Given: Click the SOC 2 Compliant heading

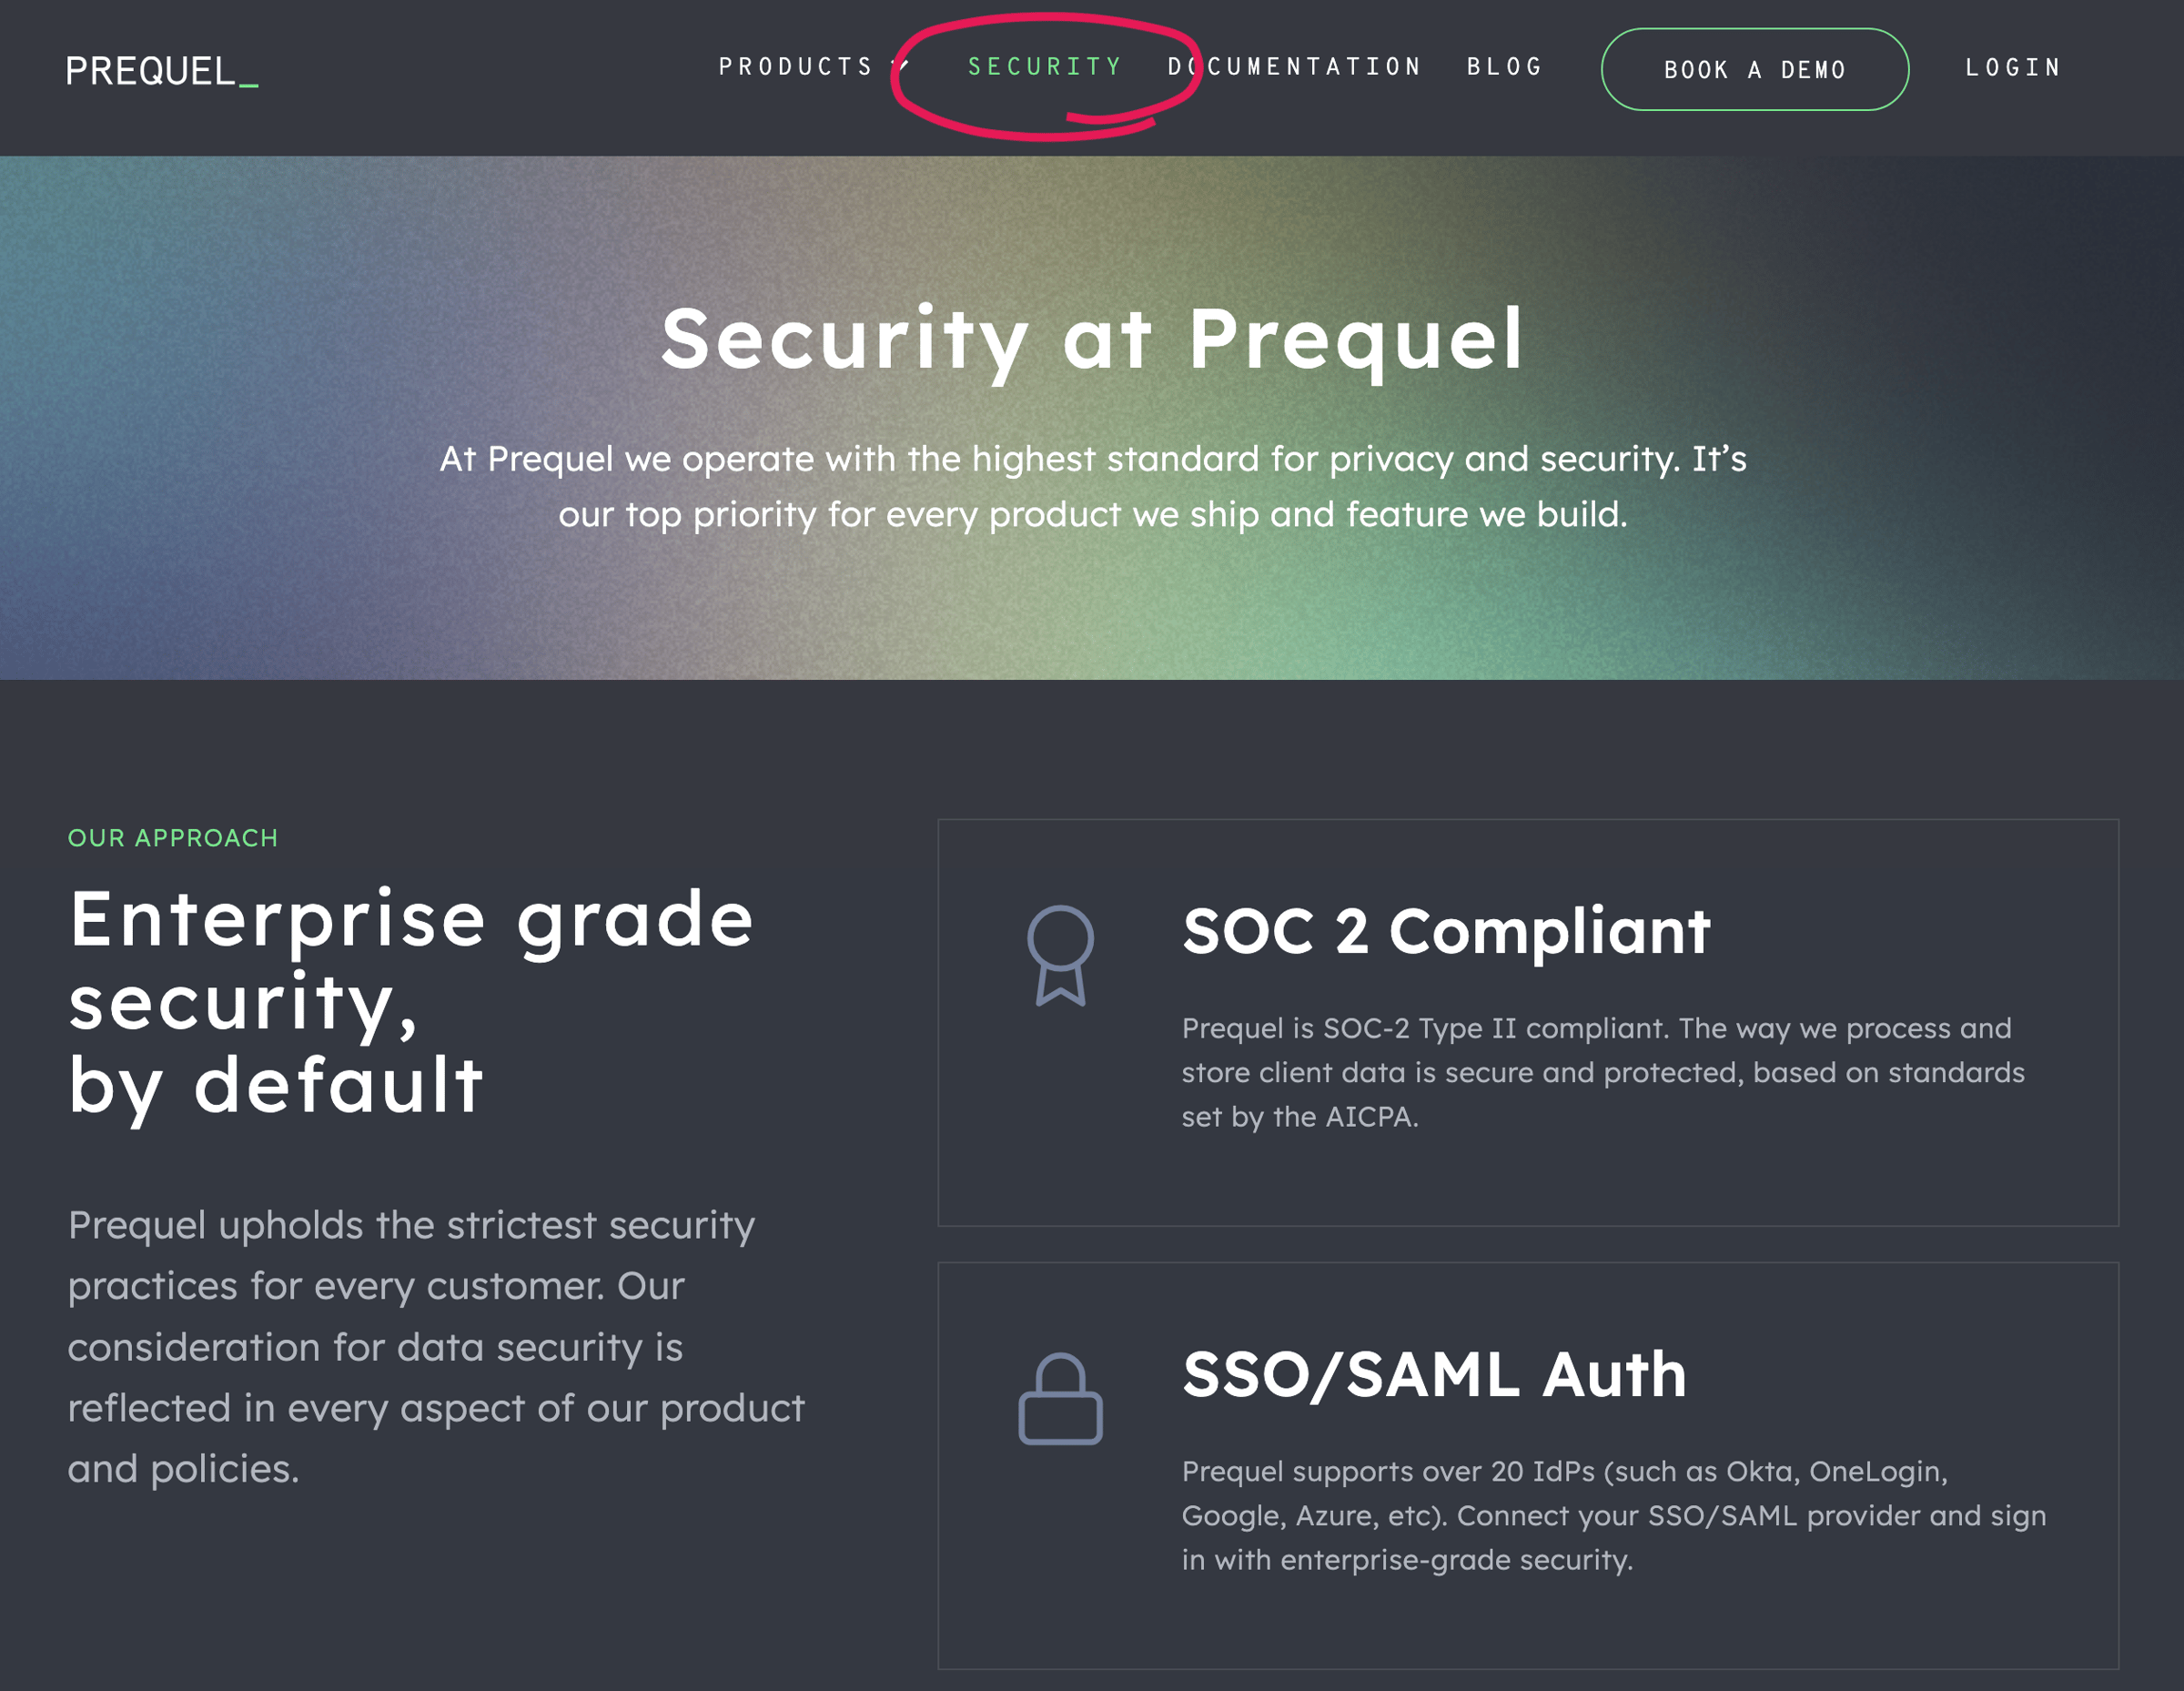Looking at the screenshot, I should [x=1446, y=931].
